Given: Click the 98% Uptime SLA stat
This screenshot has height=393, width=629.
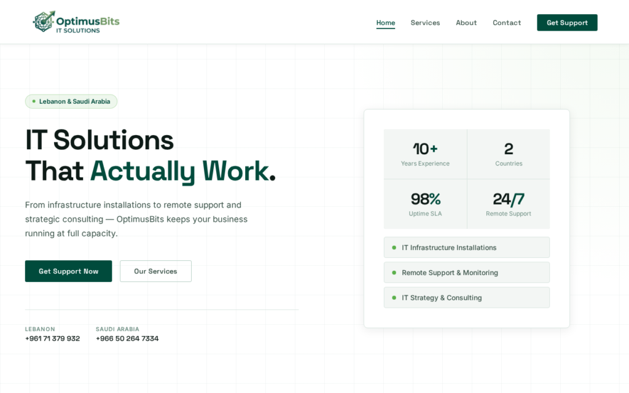Looking at the screenshot, I should [425, 204].
